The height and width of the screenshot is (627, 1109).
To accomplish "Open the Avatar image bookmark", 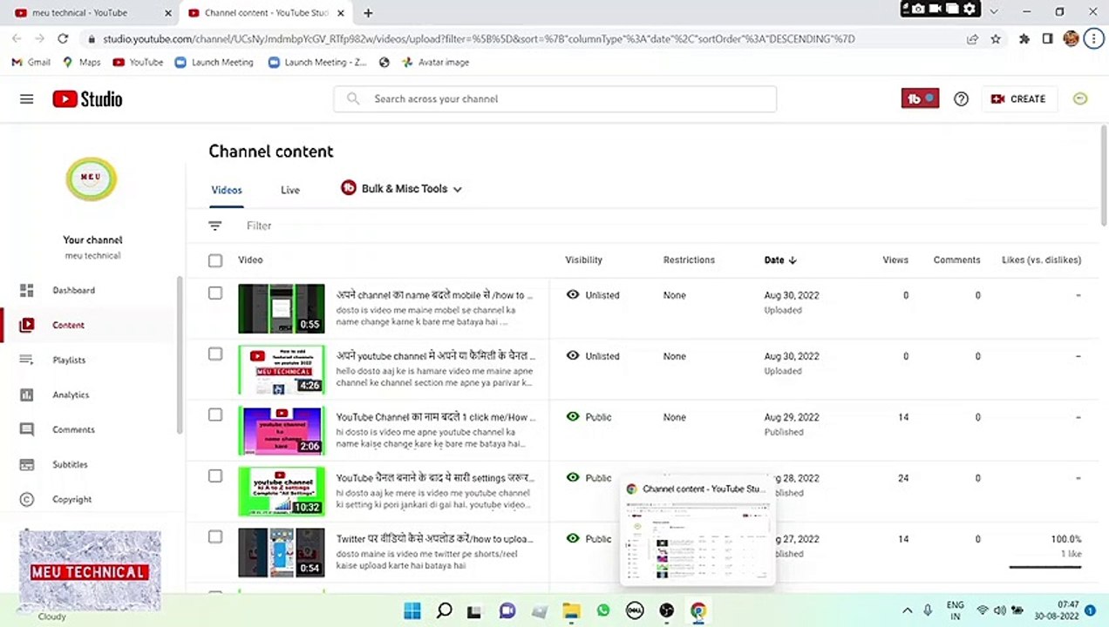I will (x=435, y=63).
